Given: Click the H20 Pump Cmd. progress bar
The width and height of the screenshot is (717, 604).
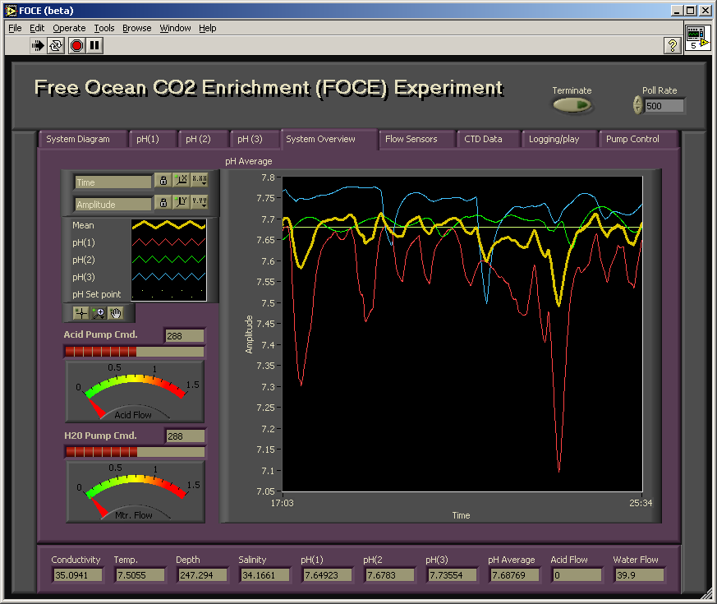Looking at the screenshot, I should 135,452.
